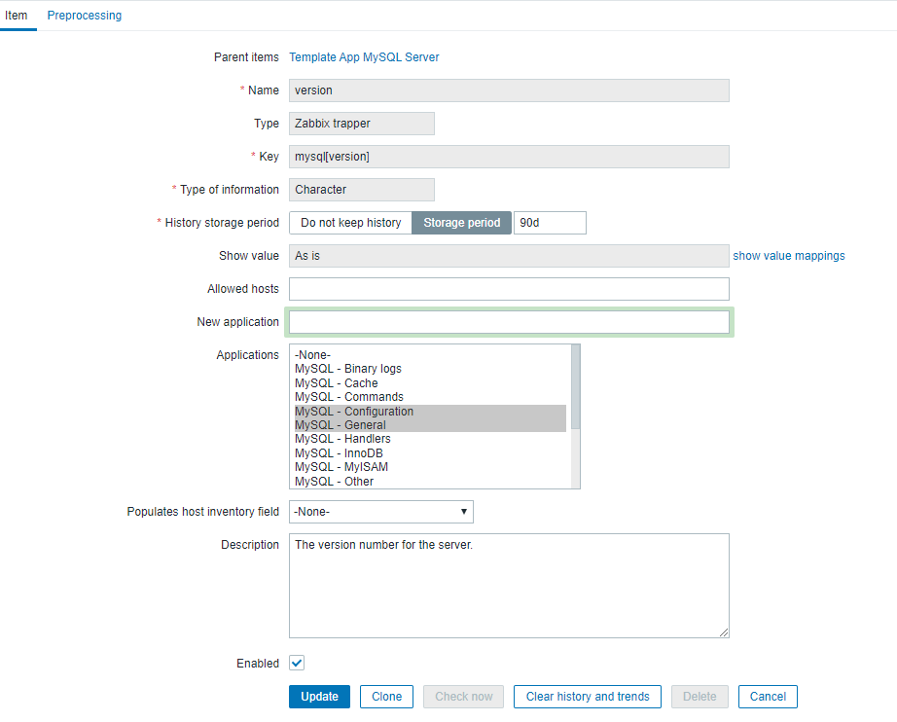Click the 90d storage period field
The image size is (897, 722).
click(550, 223)
